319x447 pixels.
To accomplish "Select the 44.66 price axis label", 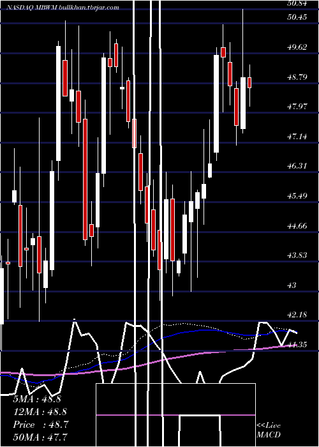I will pos(297,225).
